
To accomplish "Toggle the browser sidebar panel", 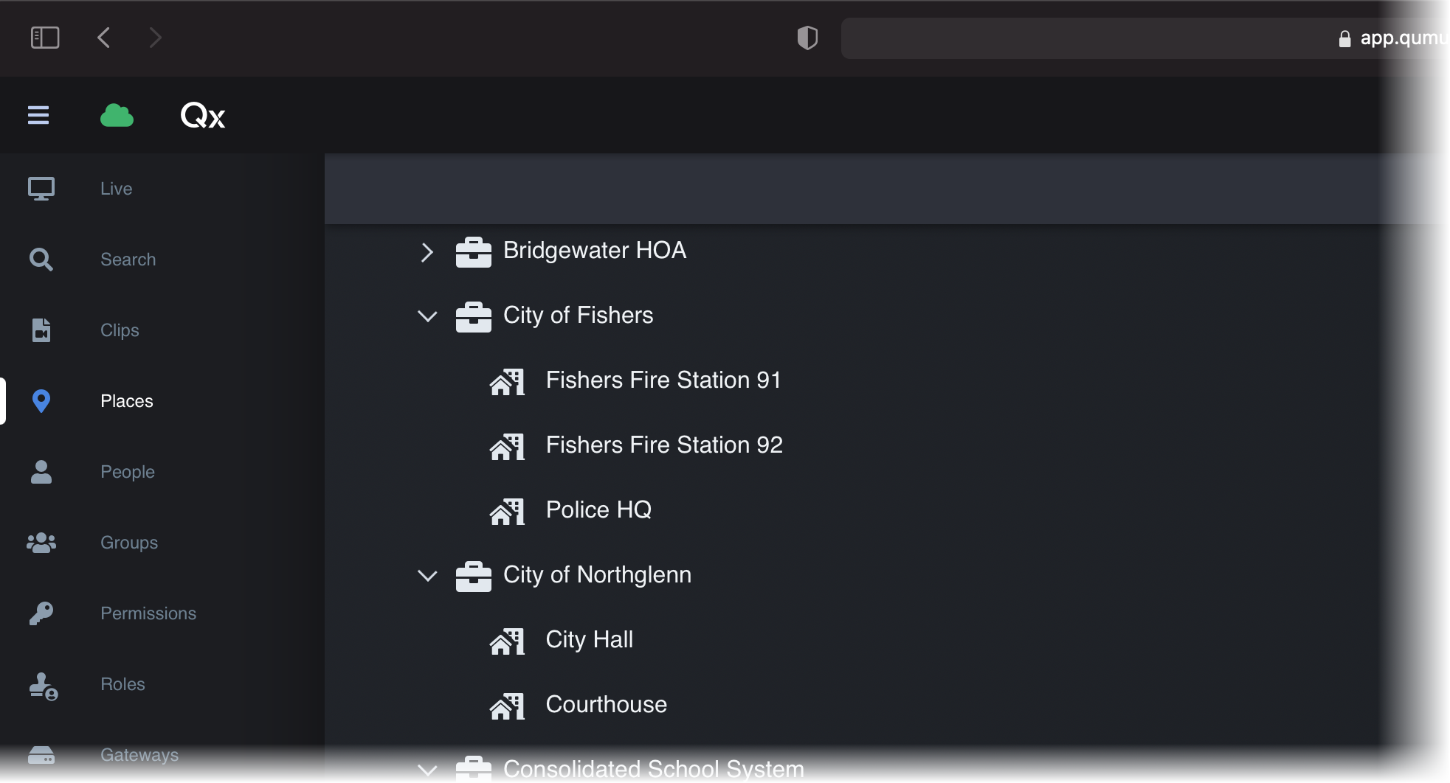I will 46,38.
